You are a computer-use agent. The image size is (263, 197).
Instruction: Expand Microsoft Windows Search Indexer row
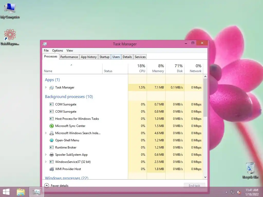pyautogui.click(x=46, y=133)
